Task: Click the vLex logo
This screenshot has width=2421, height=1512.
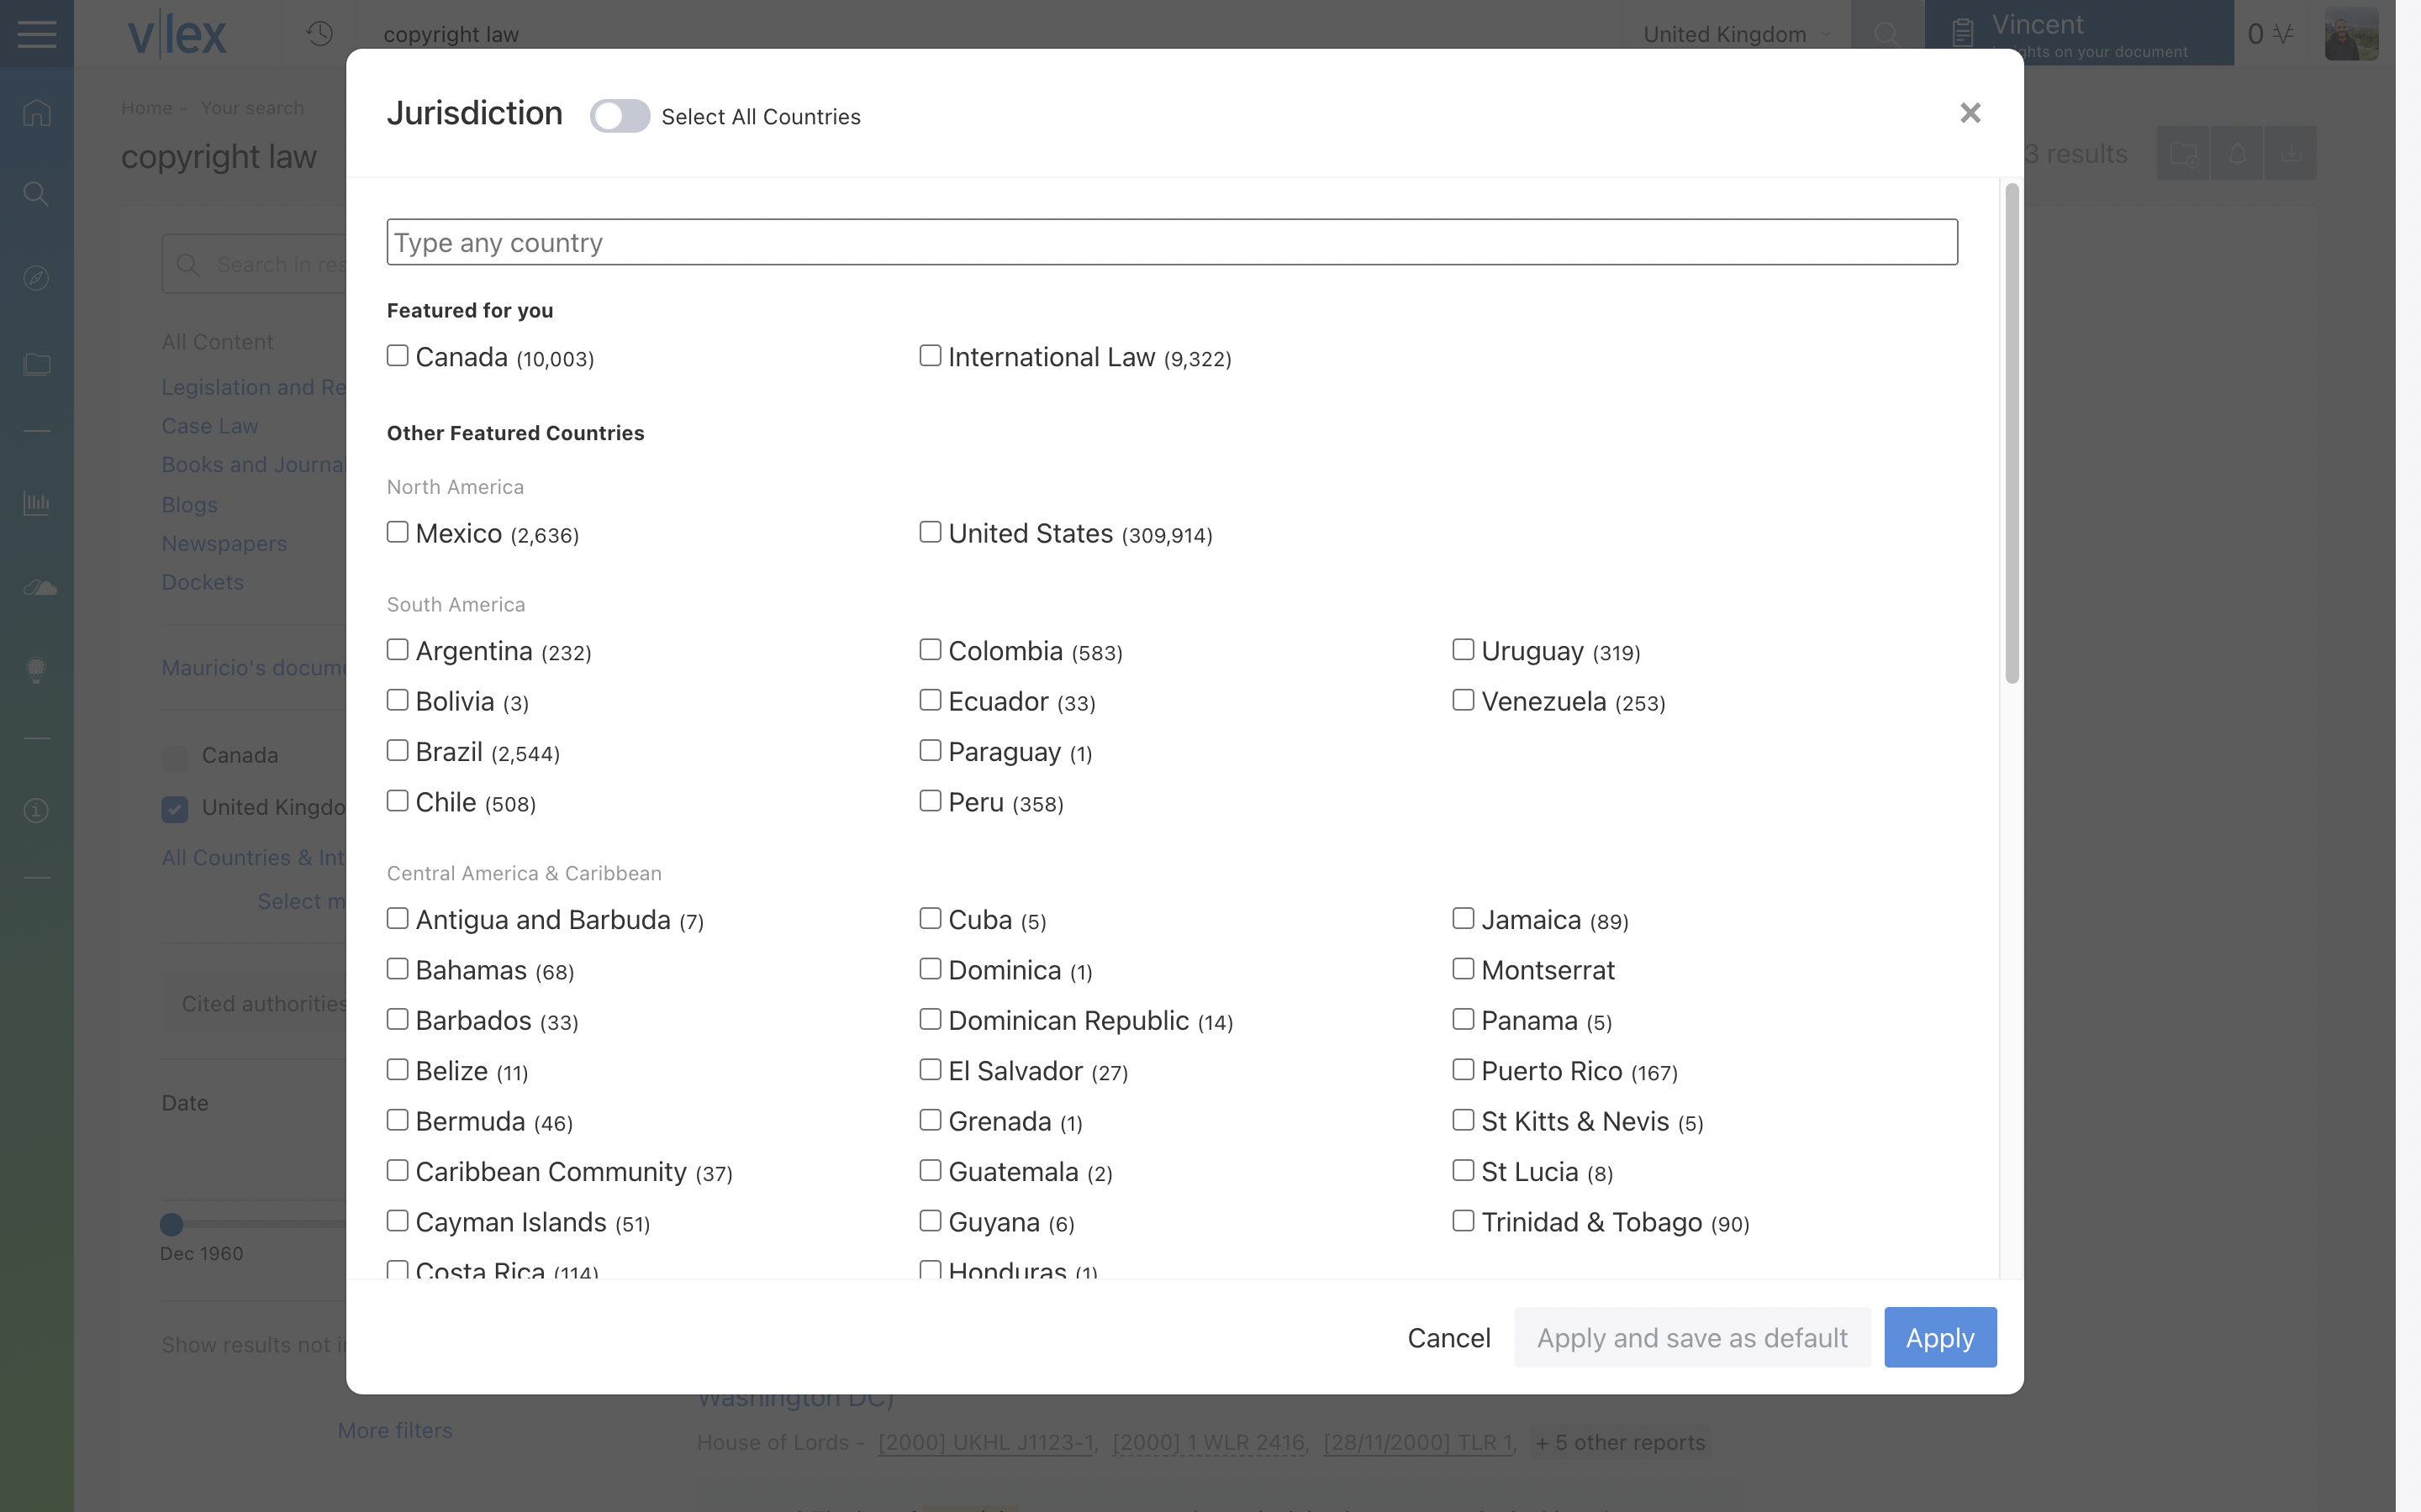Action: (x=177, y=34)
